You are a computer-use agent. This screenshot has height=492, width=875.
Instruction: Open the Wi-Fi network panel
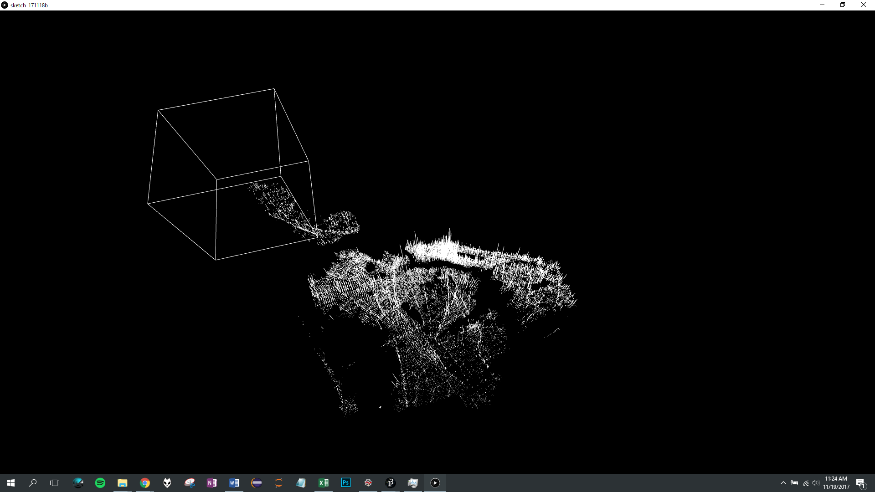click(x=805, y=483)
